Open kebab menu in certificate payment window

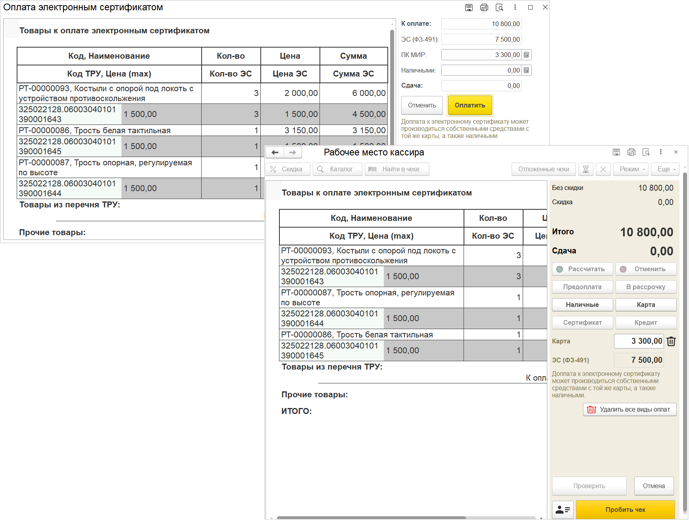point(515,7)
